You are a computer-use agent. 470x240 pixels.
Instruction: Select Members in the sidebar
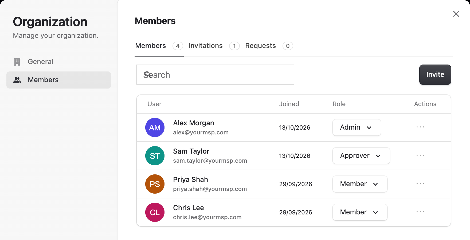59,80
